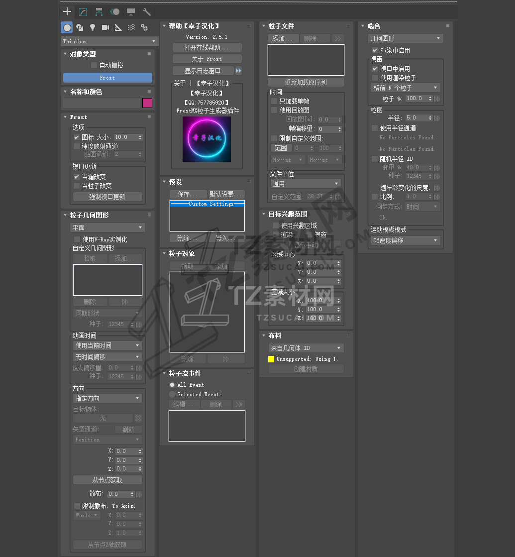Click the object name input field

(102, 103)
